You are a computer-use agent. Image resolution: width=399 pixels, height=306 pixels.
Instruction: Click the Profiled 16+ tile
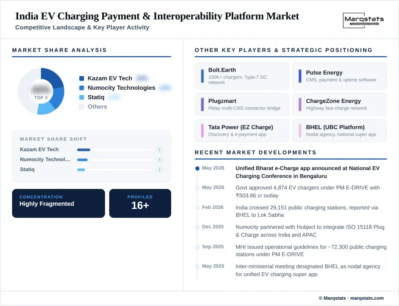click(140, 203)
